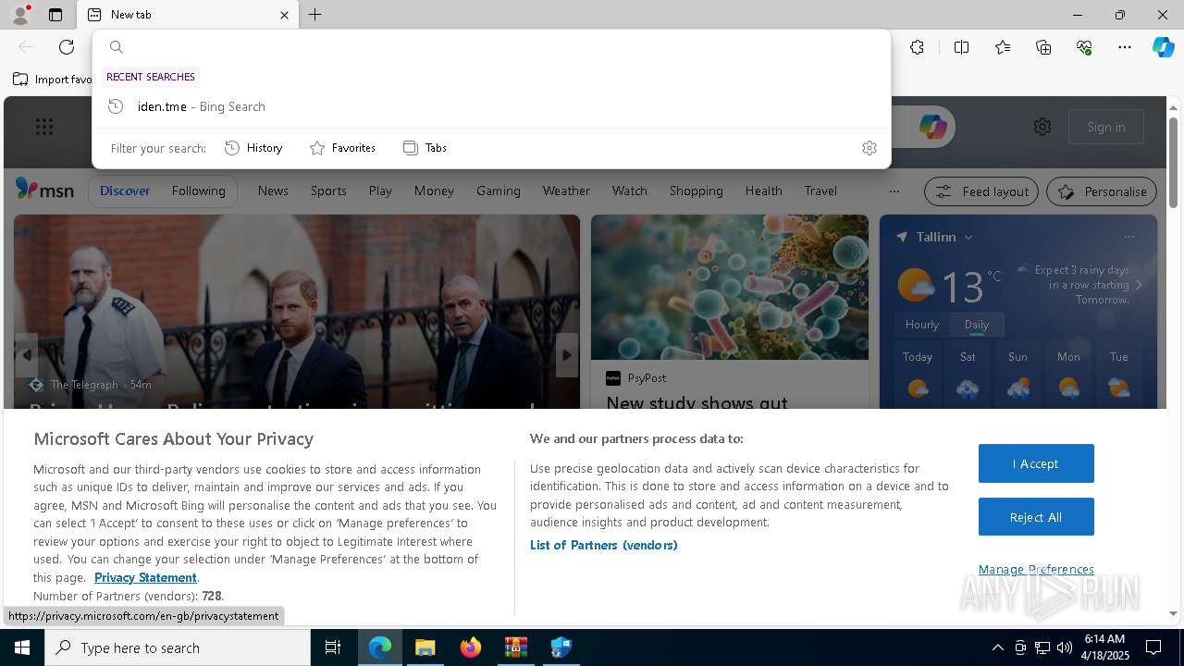Go to next news carousel slide
The width and height of the screenshot is (1184, 666).
(x=567, y=355)
